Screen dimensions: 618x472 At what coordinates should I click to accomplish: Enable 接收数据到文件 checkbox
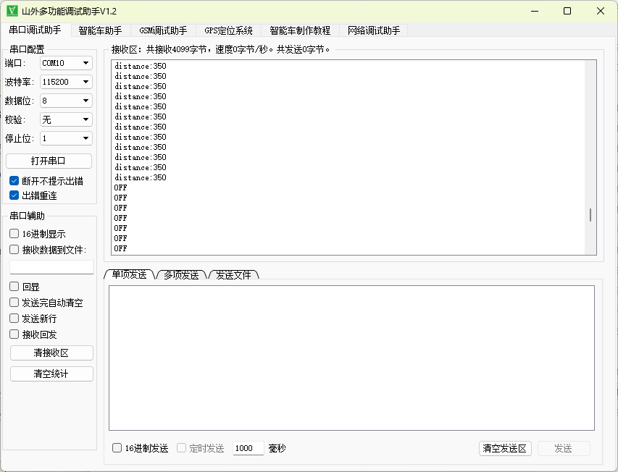(x=14, y=250)
